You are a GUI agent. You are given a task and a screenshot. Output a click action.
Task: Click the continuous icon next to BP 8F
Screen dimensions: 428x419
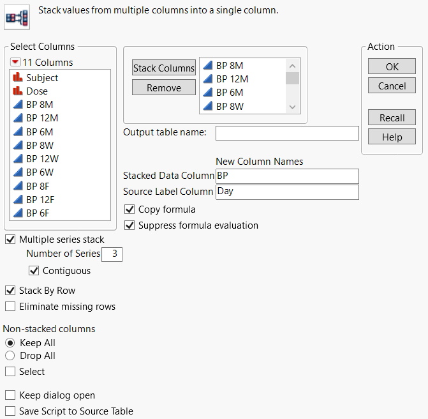18,187
